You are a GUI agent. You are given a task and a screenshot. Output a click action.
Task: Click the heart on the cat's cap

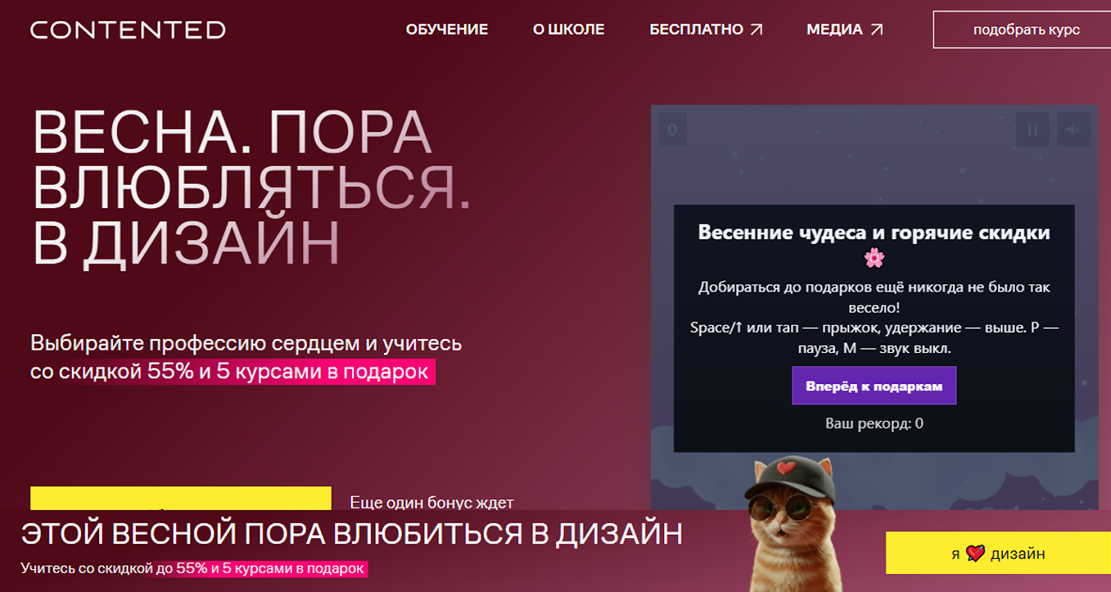[x=786, y=468]
